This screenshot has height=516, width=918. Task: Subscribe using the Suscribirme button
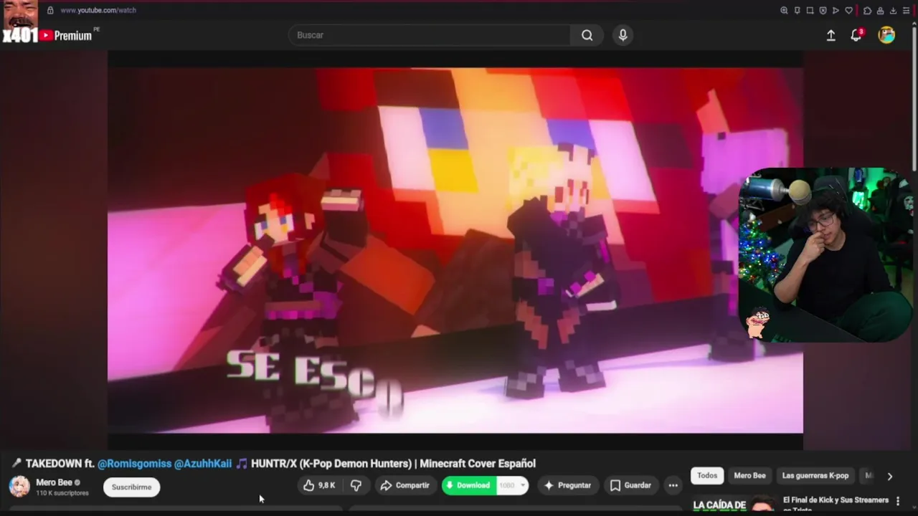[x=131, y=487]
